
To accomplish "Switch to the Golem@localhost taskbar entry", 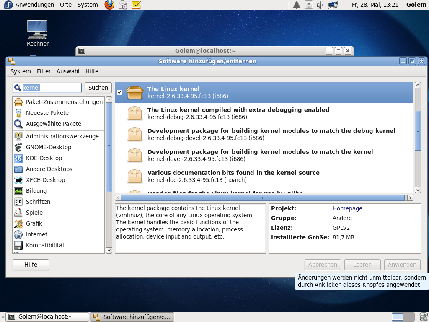I will pos(48,317).
